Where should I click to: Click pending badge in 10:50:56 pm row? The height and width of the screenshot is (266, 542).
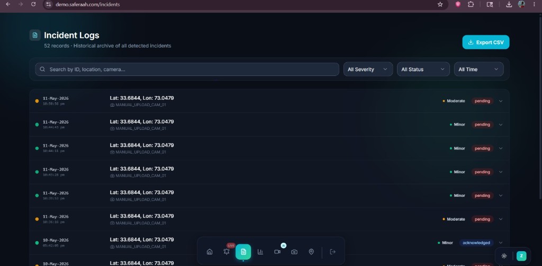(x=482, y=101)
